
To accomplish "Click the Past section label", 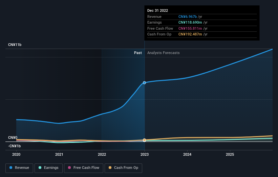I will (138, 53).
